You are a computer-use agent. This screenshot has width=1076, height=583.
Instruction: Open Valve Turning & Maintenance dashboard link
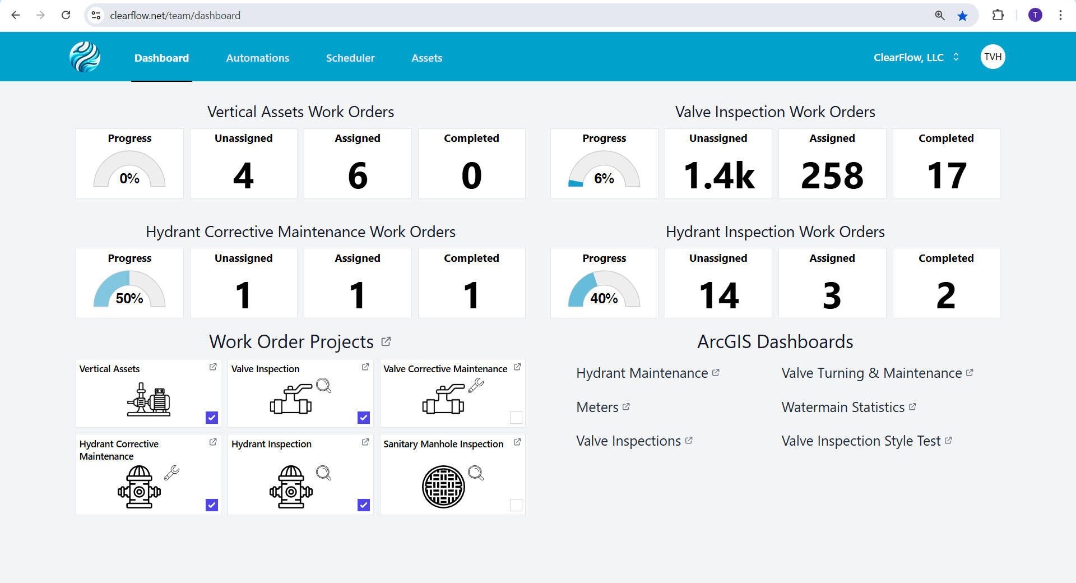pyautogui.click(x=877, y=373)
